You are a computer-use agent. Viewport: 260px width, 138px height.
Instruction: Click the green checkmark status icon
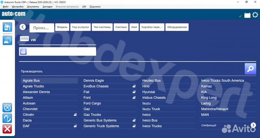240,16
